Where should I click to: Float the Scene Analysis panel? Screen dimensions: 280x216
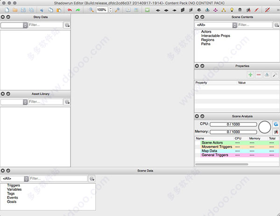[203, 116]
